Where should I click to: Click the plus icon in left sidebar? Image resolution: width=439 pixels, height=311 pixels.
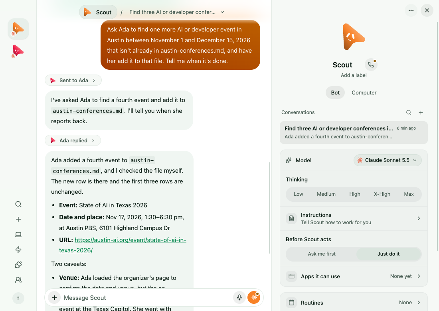(x=18, y=219)
